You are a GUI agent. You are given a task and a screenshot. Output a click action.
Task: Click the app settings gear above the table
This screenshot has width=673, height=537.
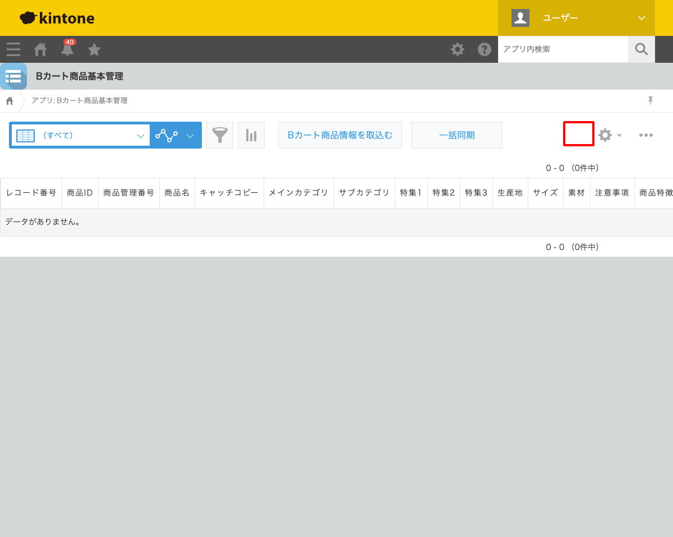604,135
